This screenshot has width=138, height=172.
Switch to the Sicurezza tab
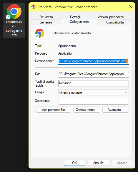[x=46, y=17]
